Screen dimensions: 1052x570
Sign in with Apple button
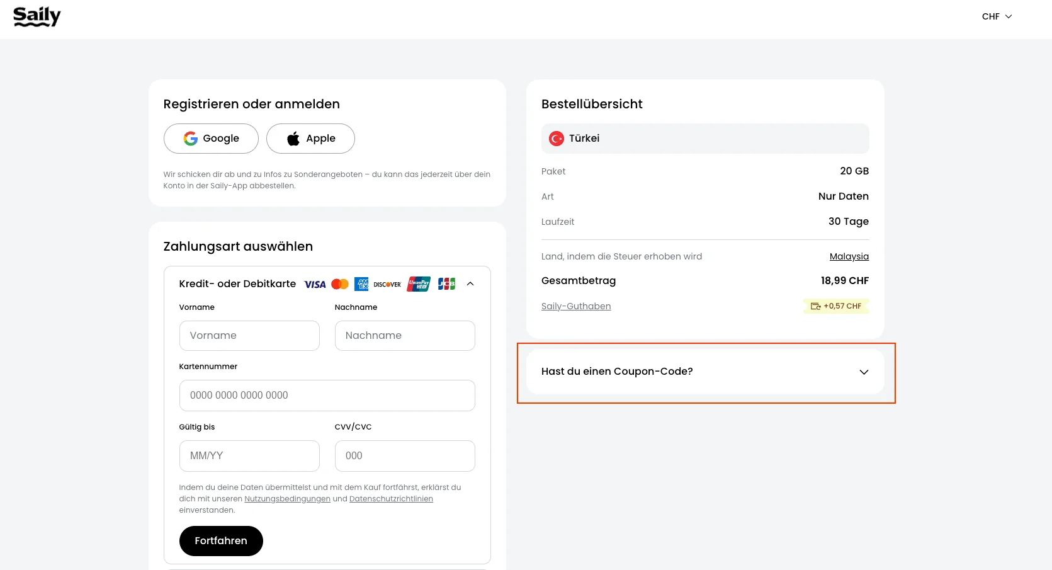point(310,139)
